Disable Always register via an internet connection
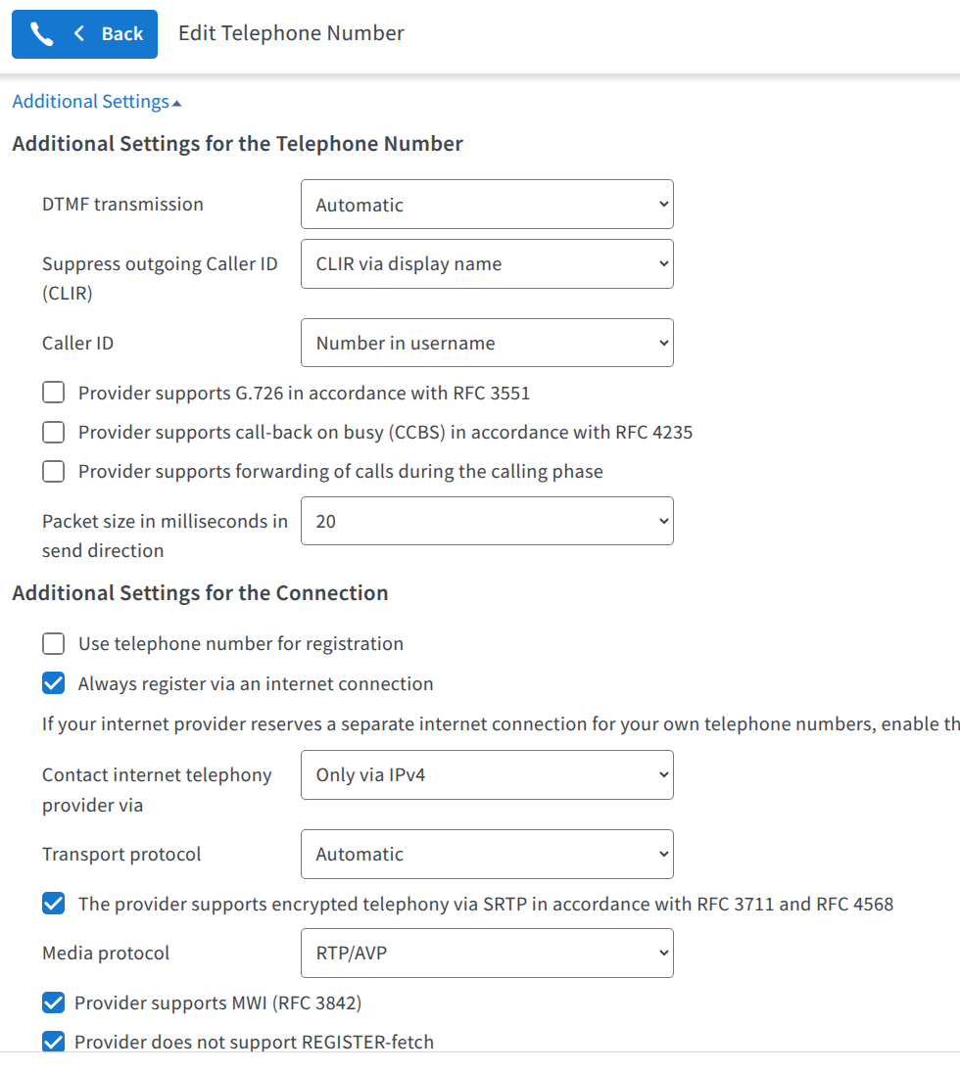The width and height of the screenshot is (960, 1071). point(53,682)
